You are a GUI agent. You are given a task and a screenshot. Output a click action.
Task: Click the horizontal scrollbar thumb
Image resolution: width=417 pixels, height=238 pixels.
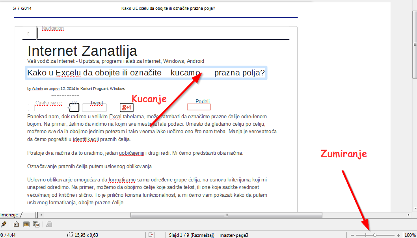coord(226,215)
